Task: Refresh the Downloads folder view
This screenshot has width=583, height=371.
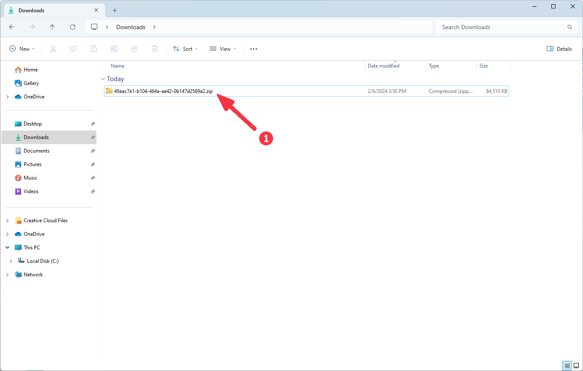Action: click(72, 27)
